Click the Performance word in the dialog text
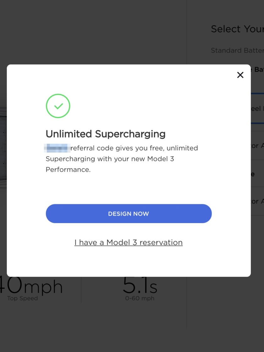The width and height of the screenshot is (264, 352). click(x=68, y=169)
